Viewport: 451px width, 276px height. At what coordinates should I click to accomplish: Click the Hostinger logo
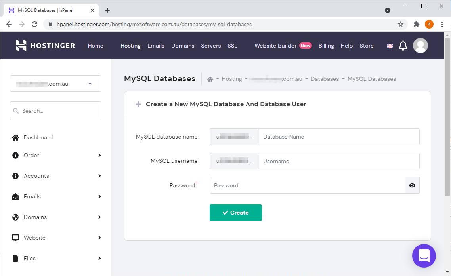[x=46, y=46]
